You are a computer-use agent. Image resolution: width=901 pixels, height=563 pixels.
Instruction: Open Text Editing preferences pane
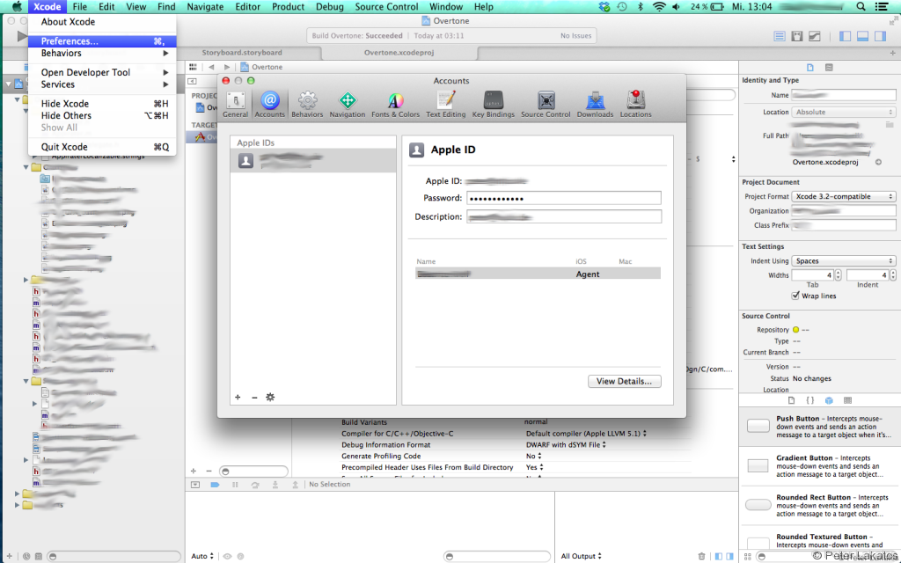pyautogui.click(x=446, y=105)
